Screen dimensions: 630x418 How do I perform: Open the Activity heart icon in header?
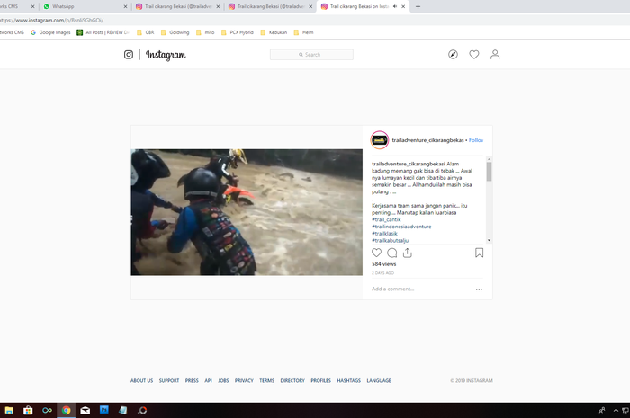(x=474, y=55)
